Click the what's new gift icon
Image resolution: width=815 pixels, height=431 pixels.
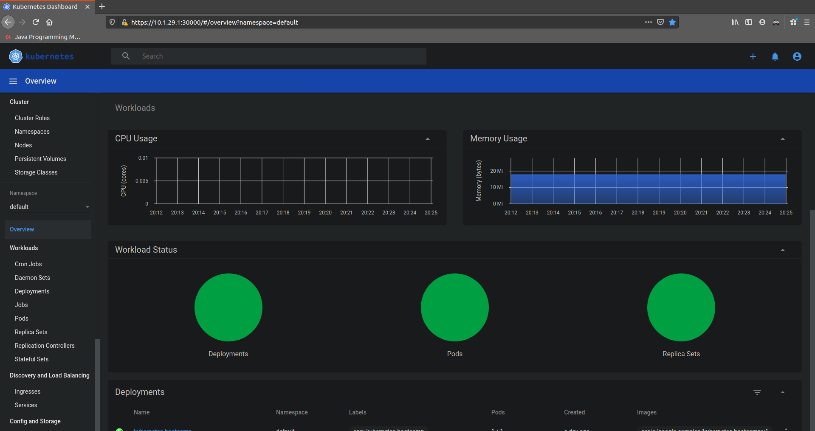coord(793,22)
